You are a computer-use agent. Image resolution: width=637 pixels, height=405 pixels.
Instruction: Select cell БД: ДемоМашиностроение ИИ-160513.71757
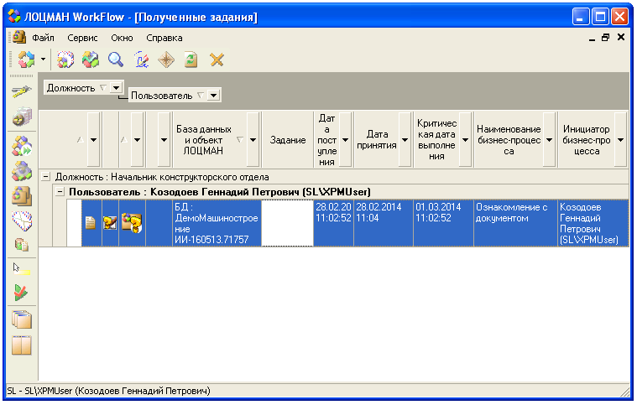pyautogui.click(x=217, y=223)
